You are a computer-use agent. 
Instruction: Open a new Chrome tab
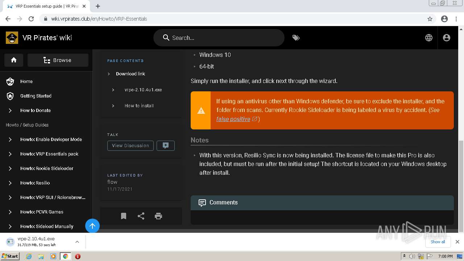click(x=98, y=6)
